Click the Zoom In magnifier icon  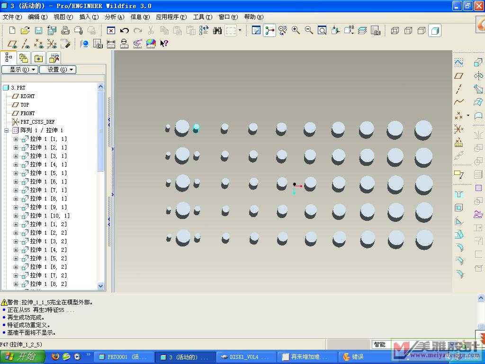pyautogui.click(x=296, y=30)
